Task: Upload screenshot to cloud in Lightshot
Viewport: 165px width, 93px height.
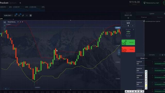Action: tap(126, 91)
